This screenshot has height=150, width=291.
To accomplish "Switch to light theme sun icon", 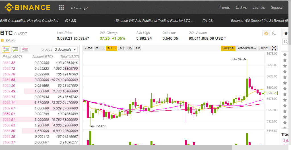I will pos(266,33).
